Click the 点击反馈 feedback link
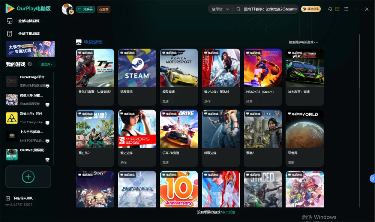This screenshot has height=222, width=375. click(x=229, y=212)
